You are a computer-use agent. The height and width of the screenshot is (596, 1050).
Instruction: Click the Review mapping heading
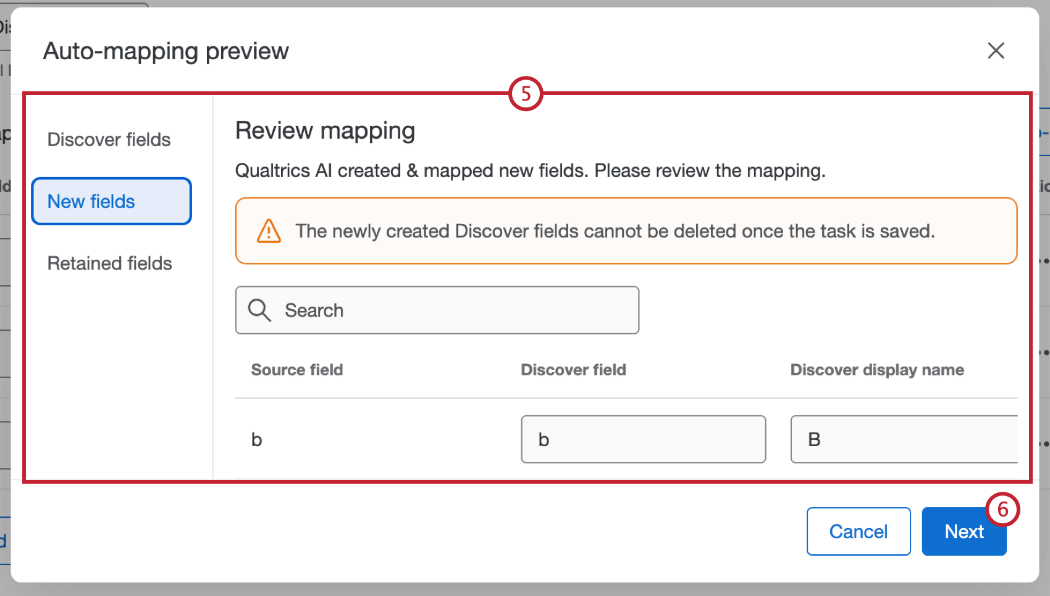pyautogui.click(x=324, y=130)
